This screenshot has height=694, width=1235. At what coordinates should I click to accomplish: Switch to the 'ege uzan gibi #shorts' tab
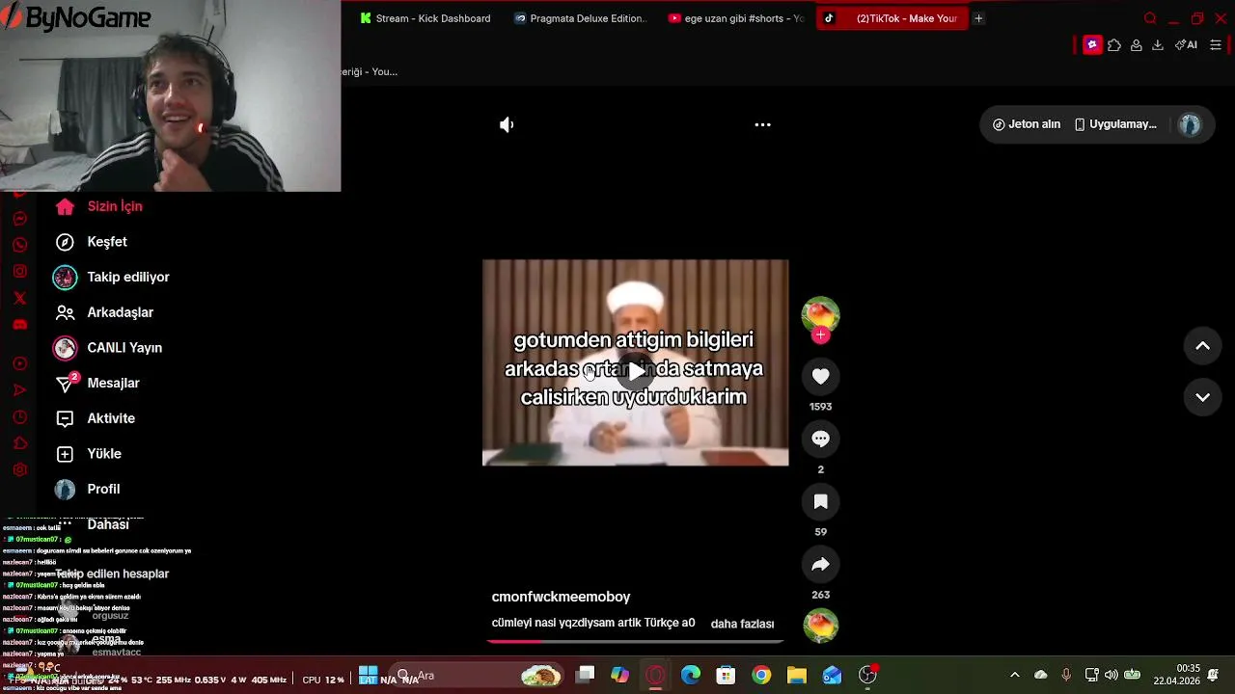coord(735,18)
